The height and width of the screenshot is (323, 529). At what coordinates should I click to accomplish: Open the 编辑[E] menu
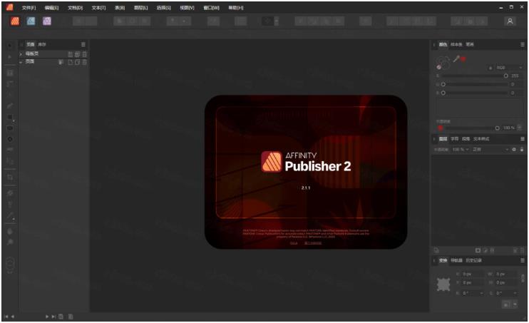51,7
